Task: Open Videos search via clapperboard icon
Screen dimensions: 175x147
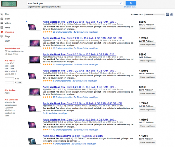Action: coord(2,23)
